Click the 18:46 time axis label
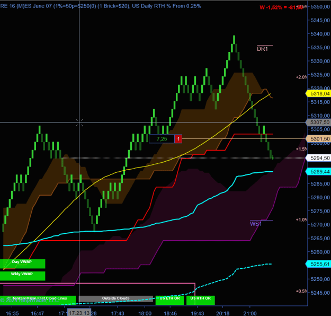The height and width of the screenshot is (316, 331). [170, 313]
